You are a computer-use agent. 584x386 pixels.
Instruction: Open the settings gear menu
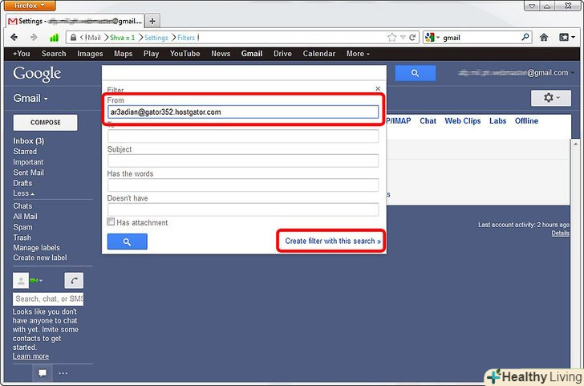point(551,98)
